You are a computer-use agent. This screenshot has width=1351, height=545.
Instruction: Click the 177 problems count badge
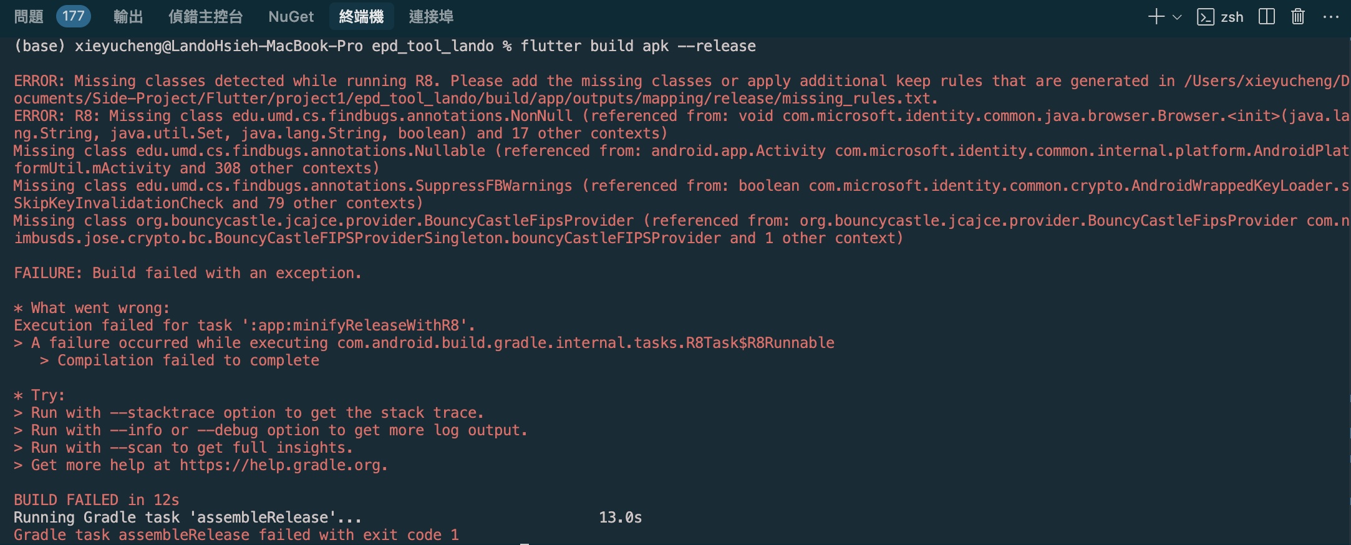click(74, 17)
